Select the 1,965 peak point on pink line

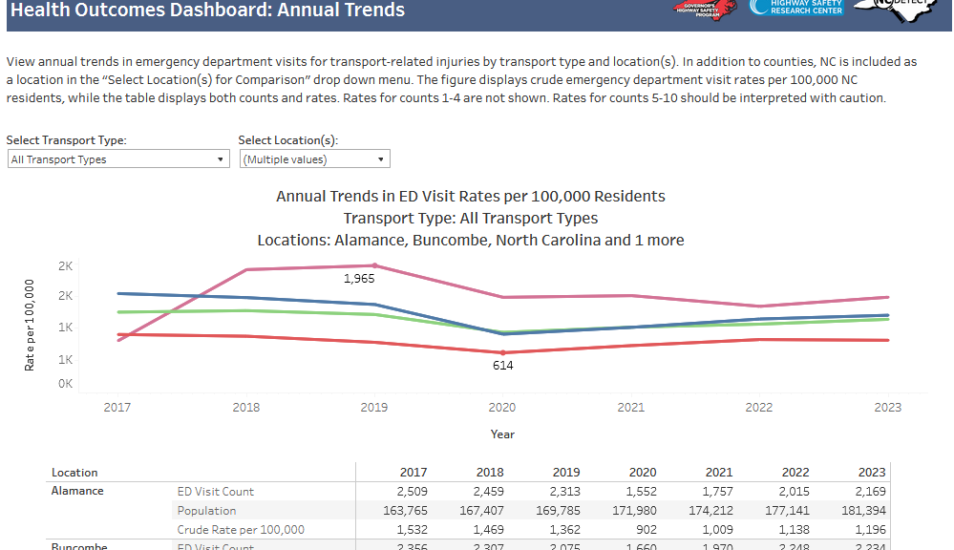(x=374, y=265)
